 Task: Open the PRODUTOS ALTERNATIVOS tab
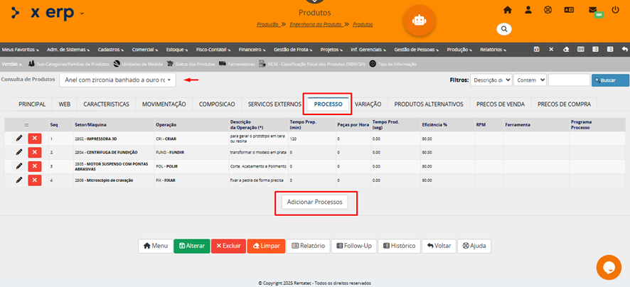tap(429, 104)
